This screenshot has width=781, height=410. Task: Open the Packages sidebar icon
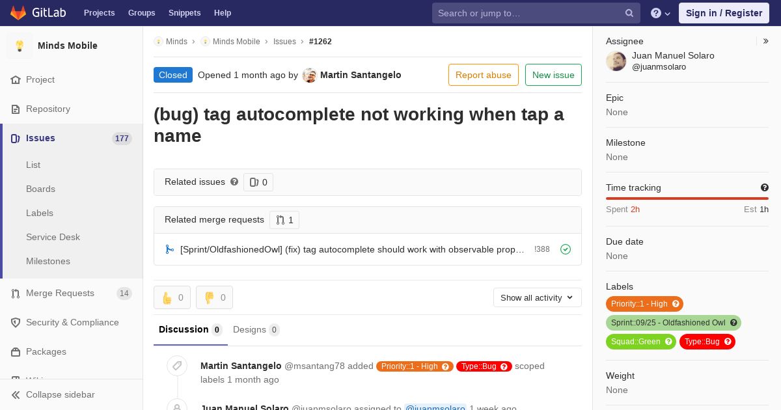(16, 352)
